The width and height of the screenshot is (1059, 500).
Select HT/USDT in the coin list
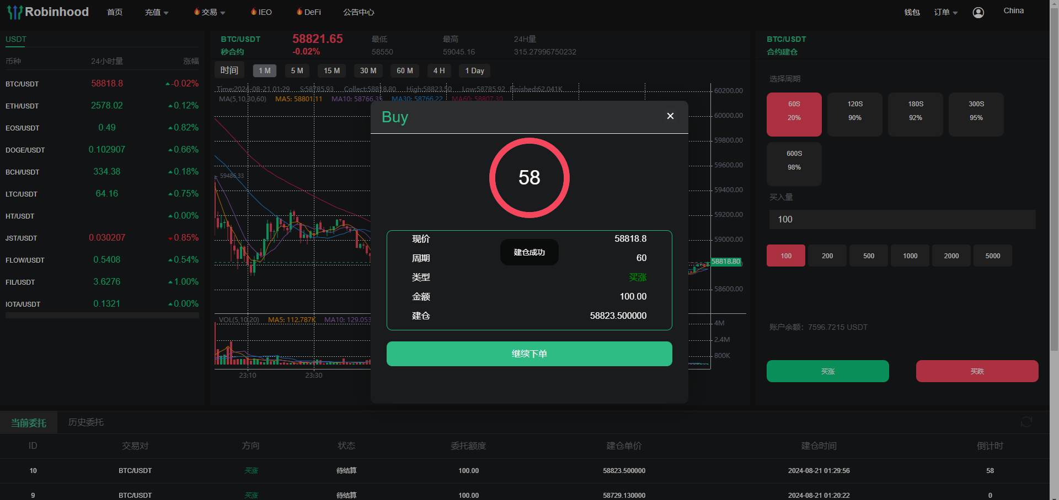pos(102,216)
